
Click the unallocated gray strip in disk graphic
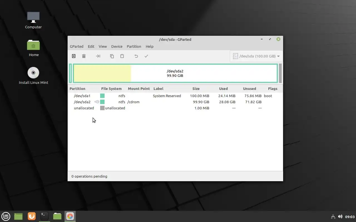tap(280, 73)
